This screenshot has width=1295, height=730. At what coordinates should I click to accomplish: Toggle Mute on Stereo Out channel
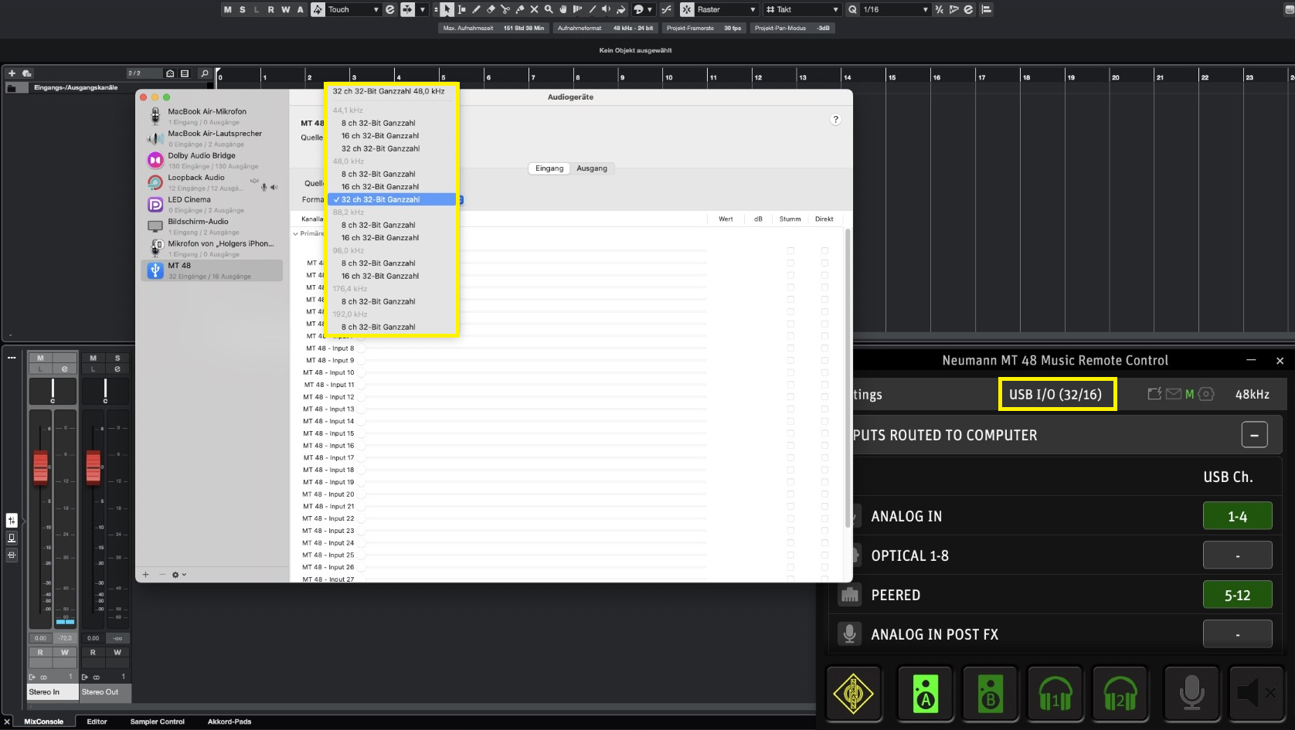coord(93,358)
